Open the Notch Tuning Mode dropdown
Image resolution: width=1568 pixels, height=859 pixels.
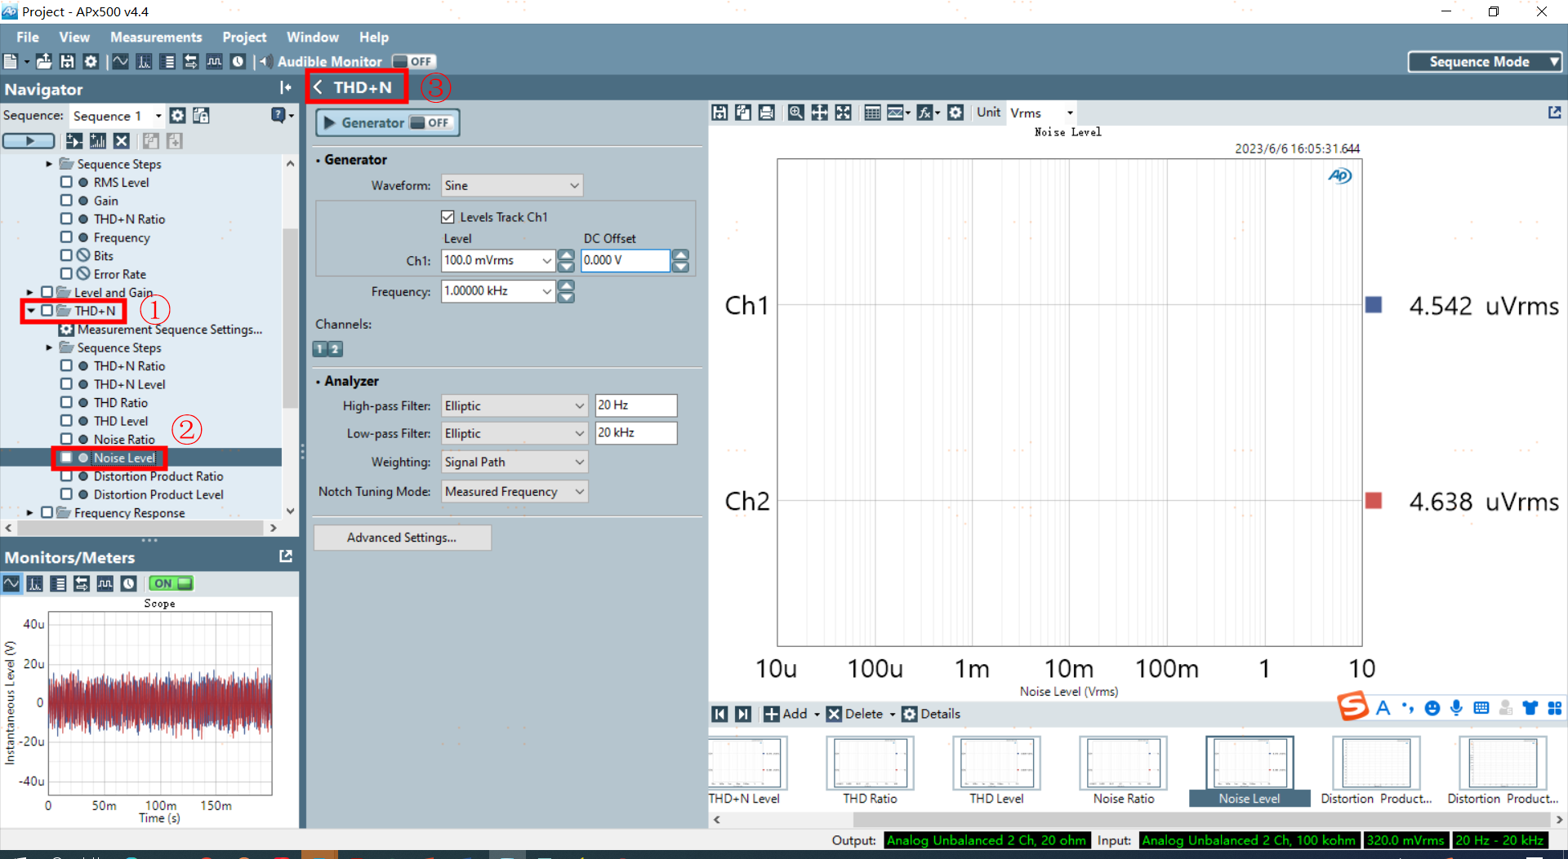(x=514, y=491)
